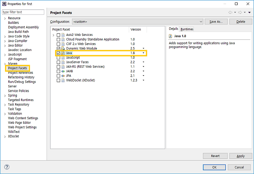Click the Cancel button

point(239,167)
